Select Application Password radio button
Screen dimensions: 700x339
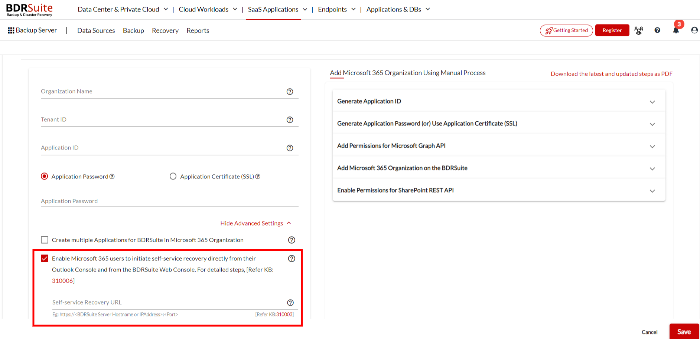click(45, 176)
